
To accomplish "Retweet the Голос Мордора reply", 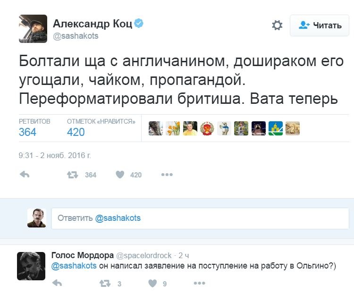I will [104, 284].
